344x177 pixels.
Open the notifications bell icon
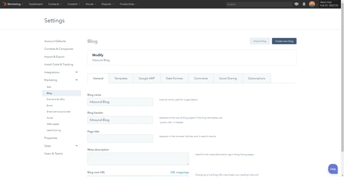(304, 4)
